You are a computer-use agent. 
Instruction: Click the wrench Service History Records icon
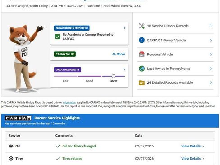[142, 26]
